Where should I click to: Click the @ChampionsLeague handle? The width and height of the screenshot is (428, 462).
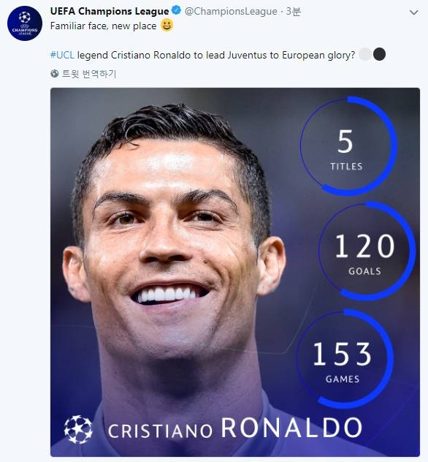[231, 11]
